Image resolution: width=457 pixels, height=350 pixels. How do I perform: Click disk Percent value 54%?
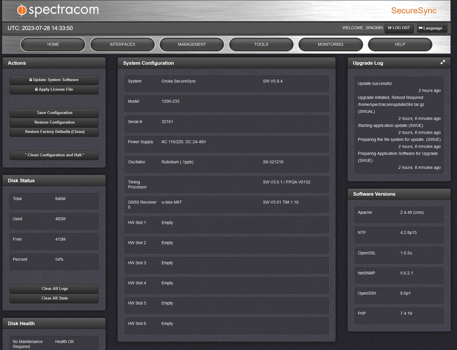point(59,259)
